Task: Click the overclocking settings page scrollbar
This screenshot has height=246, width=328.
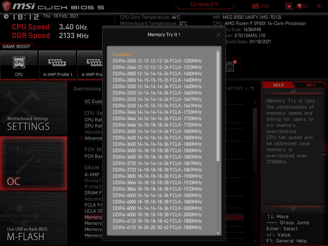Action: pyautogui.click(x=255, y=140)
